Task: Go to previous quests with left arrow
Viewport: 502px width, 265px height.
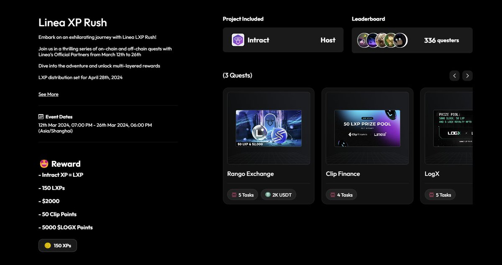Action: [455, 76]
